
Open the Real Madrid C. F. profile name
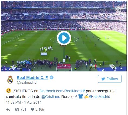tap(32, 78)
